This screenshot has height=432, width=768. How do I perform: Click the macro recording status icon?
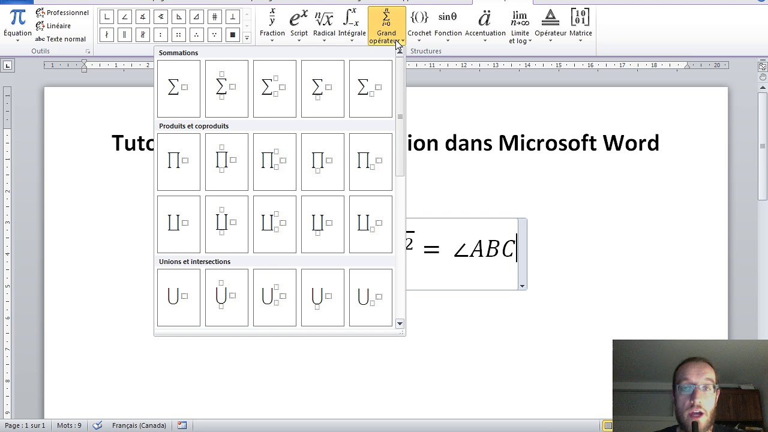pyautogui.click(x=182, y=425)
